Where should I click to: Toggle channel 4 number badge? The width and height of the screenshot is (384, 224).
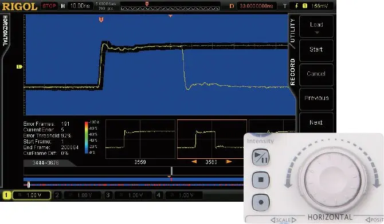(158, 195)
